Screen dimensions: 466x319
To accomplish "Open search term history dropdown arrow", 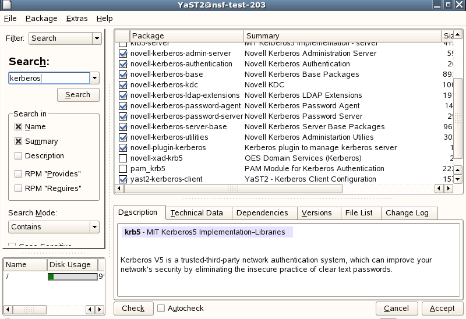I will tap(95, 78).
